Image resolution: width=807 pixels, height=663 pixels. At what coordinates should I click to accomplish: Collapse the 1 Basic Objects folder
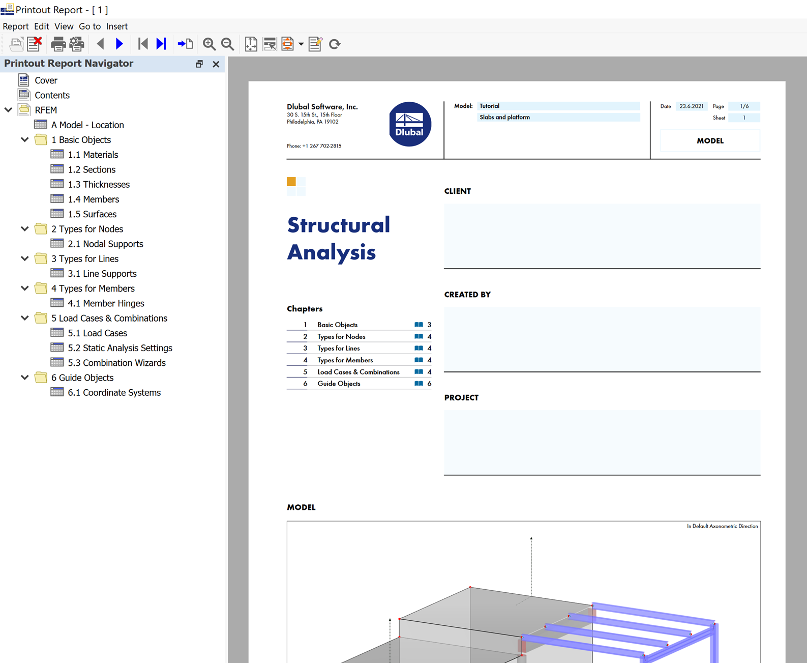(24, 139)
